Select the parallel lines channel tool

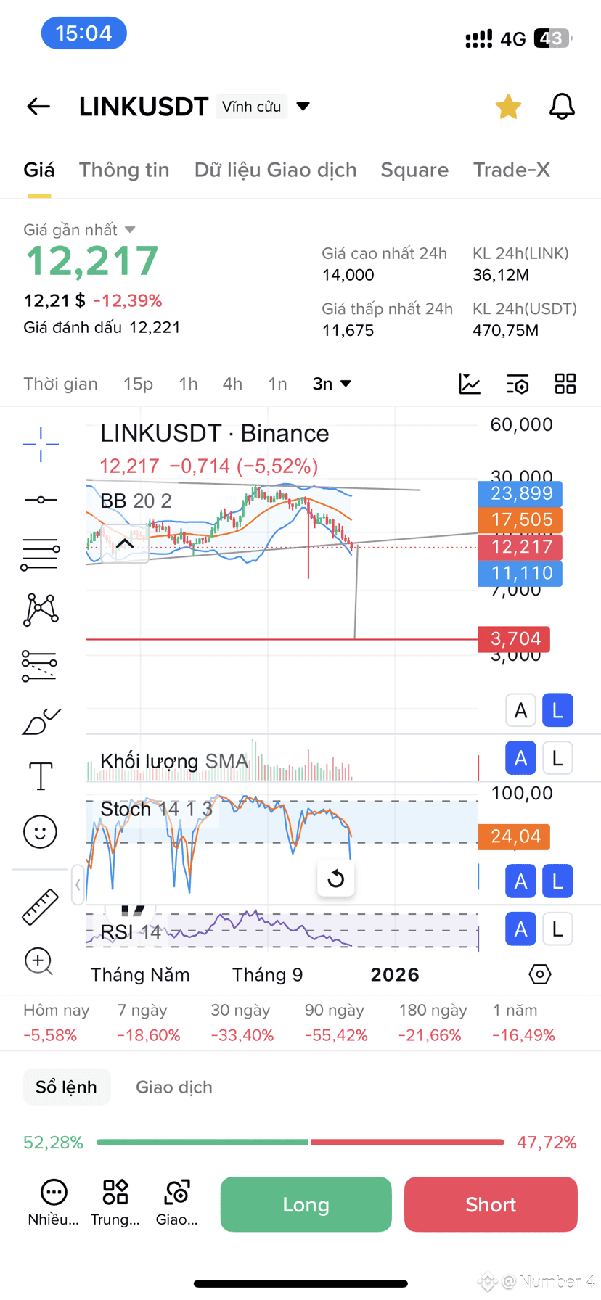tap(41, 555)
